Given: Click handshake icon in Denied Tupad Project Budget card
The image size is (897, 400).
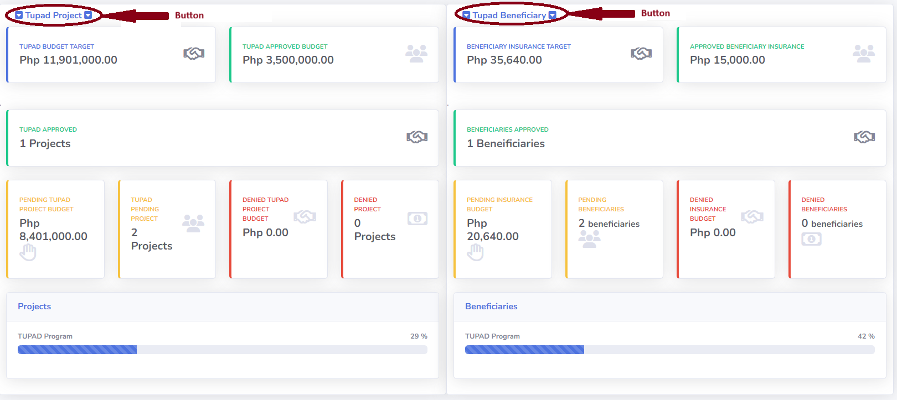Looking at the screenshot, I should pyautogui.click(x=305, y=217).
